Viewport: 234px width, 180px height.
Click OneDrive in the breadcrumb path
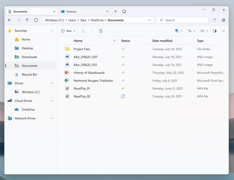97,20
